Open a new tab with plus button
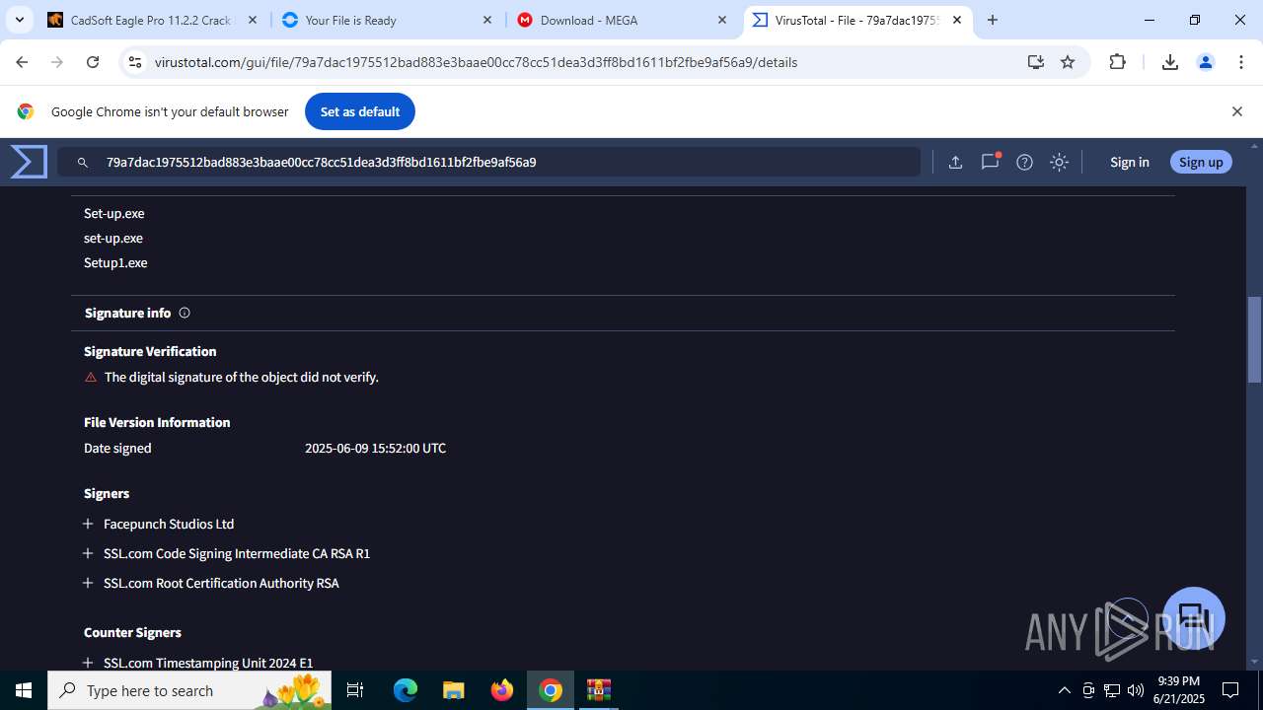 tap(993, 20)
